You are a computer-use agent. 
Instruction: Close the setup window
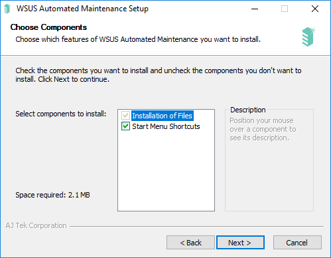pos(315,9)
